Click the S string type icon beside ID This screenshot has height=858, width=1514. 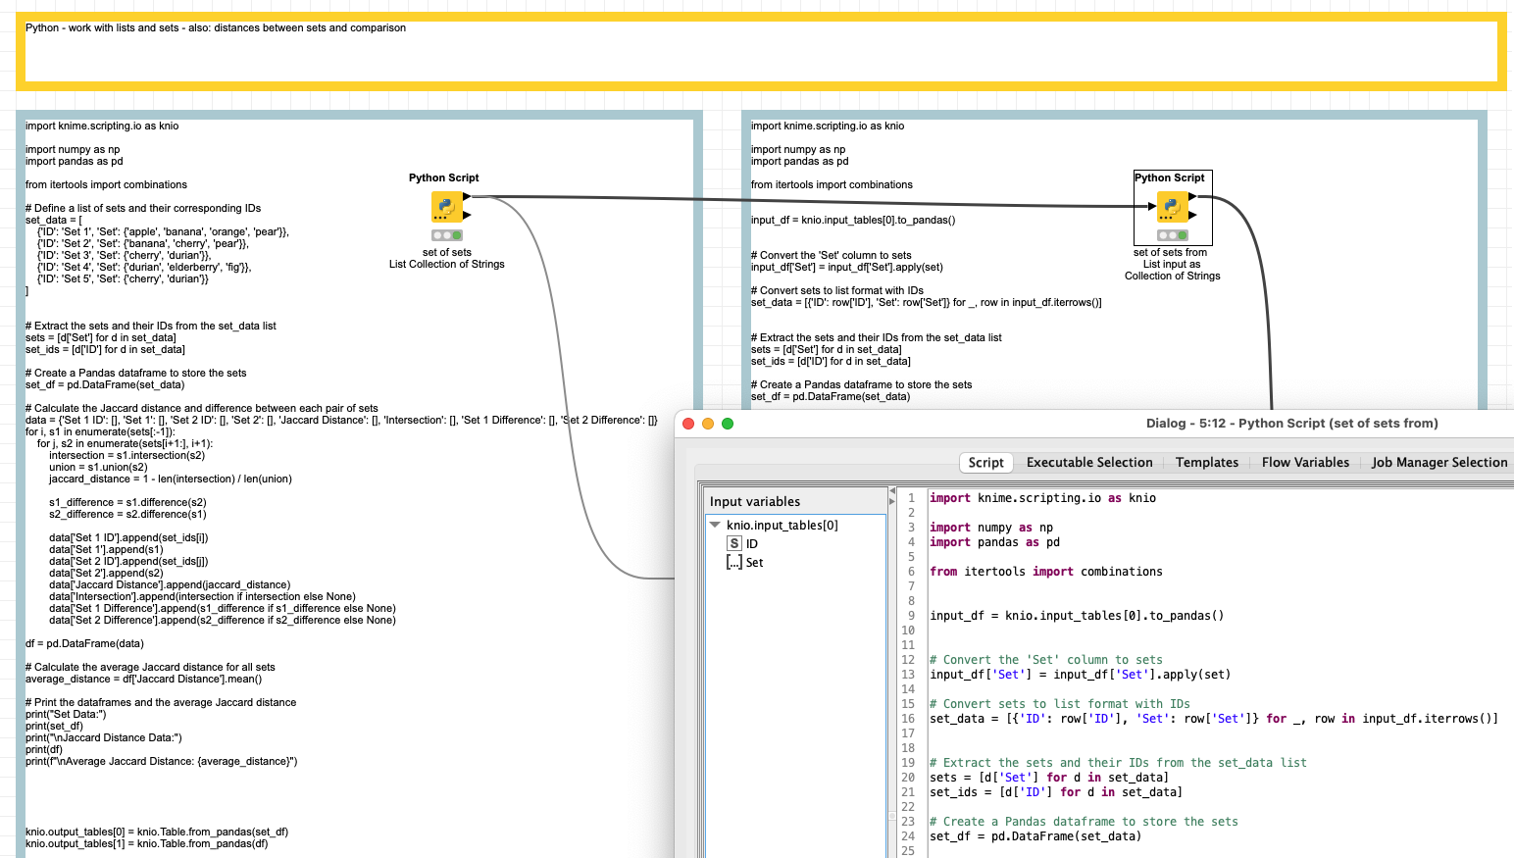[x=733, y=543]
